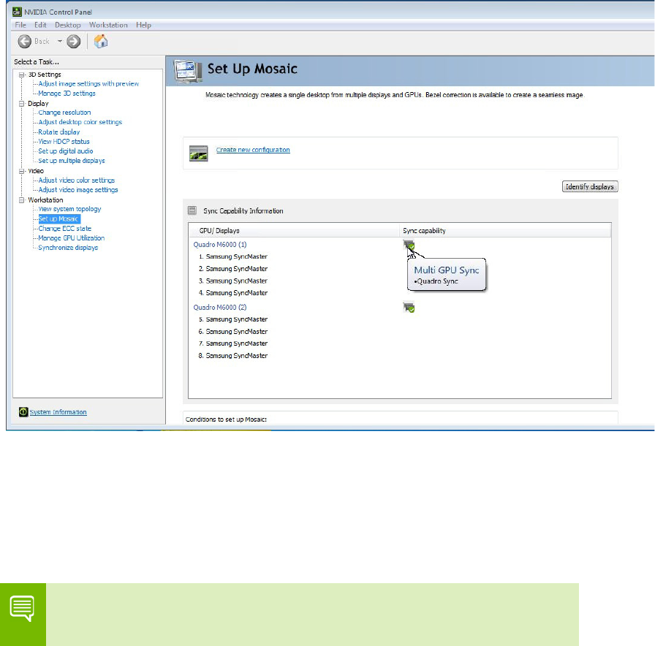Click the Conditions to set up Mosaic text

[226, 419]
